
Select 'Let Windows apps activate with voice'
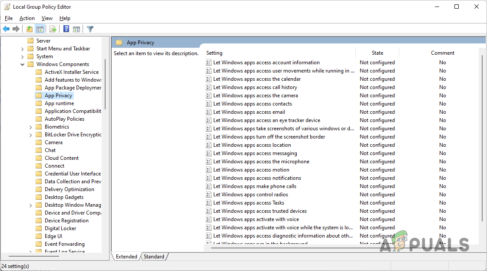256,219
